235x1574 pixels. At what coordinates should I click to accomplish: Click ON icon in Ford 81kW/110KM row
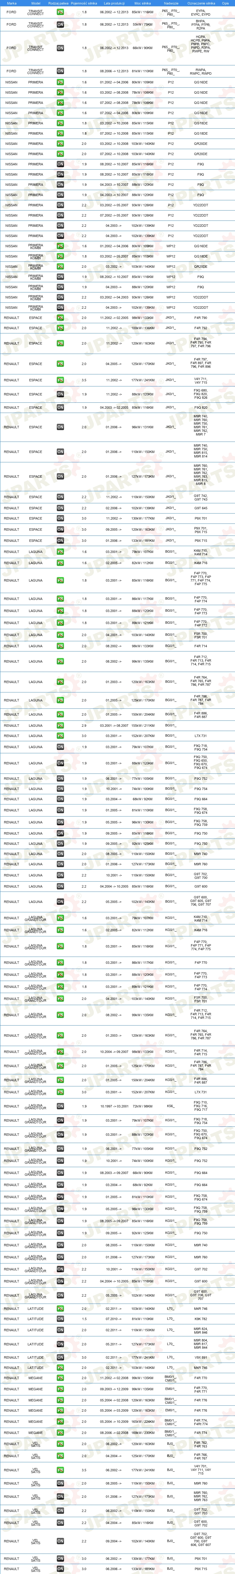[60, 71]
